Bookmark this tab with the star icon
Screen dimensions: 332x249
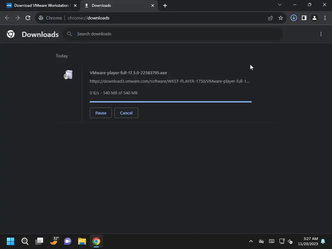point(281,18)
